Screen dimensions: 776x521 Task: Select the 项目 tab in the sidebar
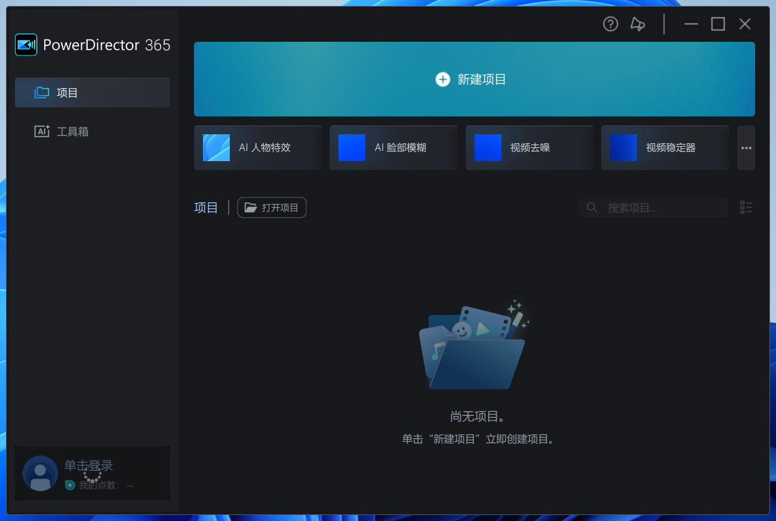pyautogui.click(x=93, y=93)
